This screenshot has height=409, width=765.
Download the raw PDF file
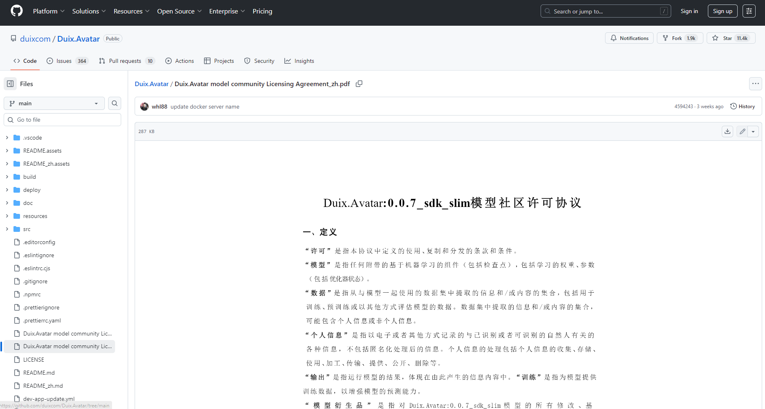(x=727, y=131)
